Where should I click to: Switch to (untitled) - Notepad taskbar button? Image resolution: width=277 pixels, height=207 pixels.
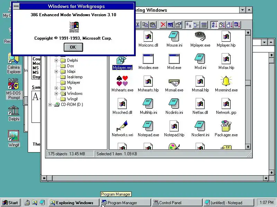tap(229, 203)
